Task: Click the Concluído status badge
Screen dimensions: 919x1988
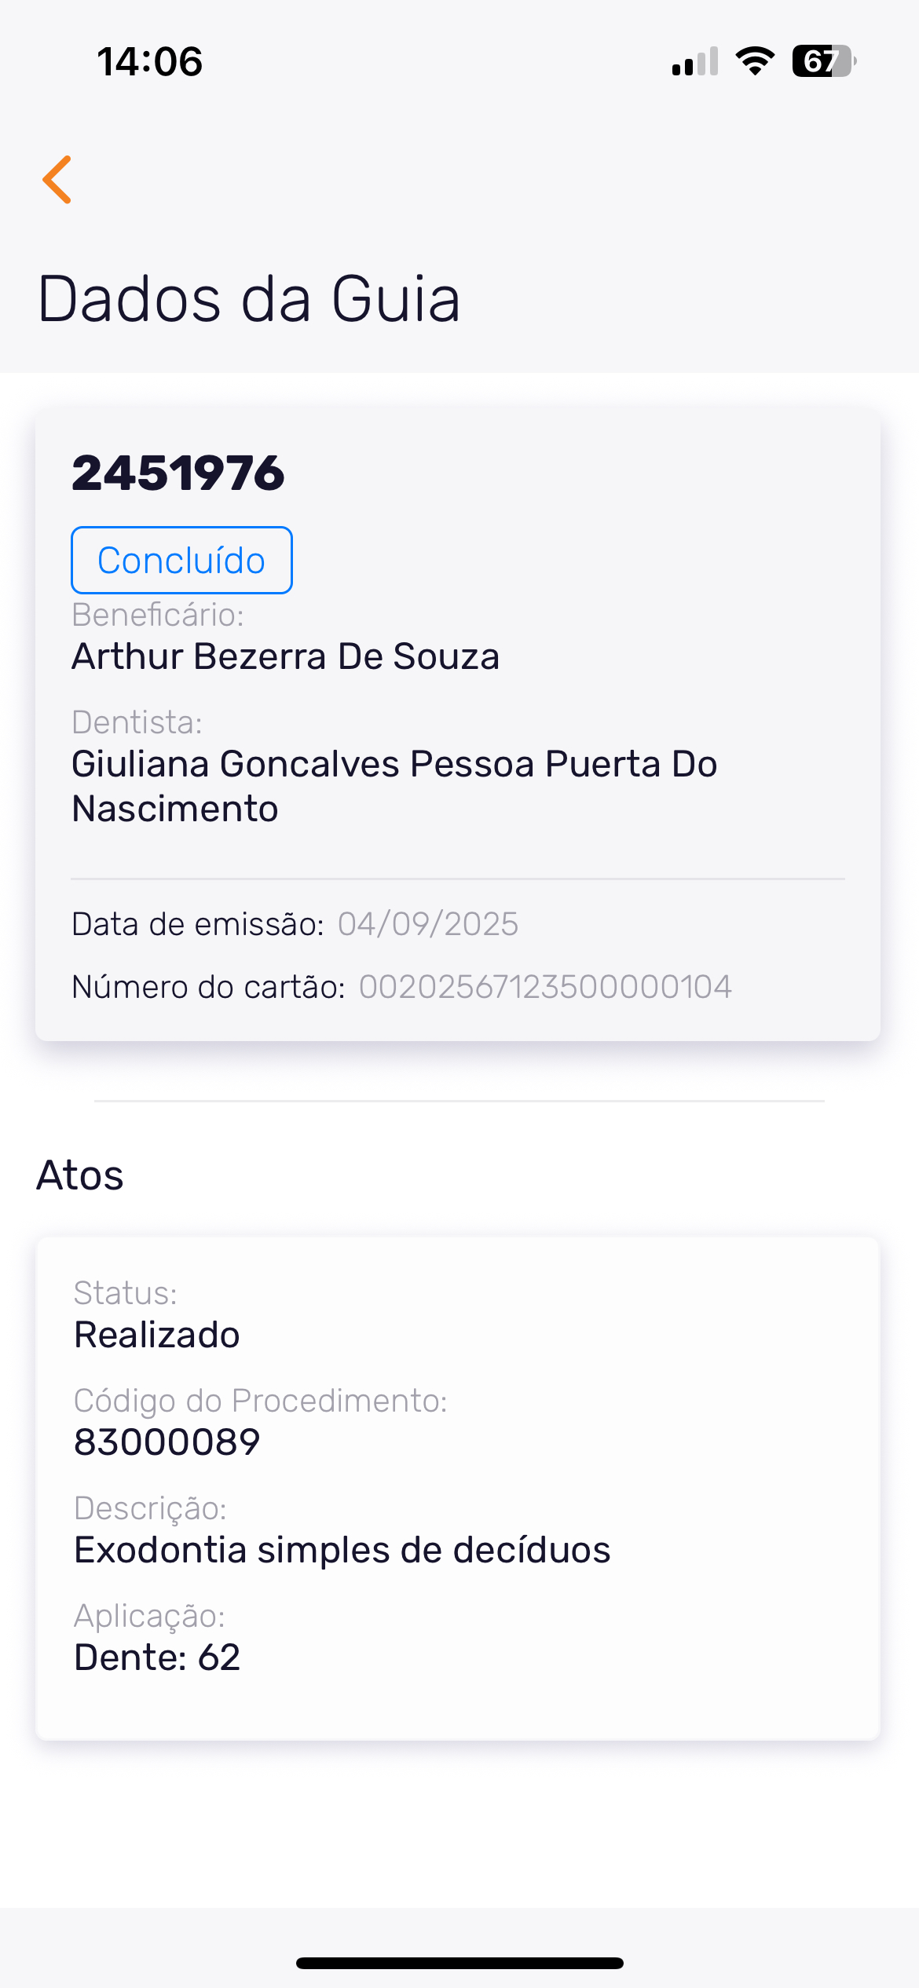Action: tap(181, 561)
